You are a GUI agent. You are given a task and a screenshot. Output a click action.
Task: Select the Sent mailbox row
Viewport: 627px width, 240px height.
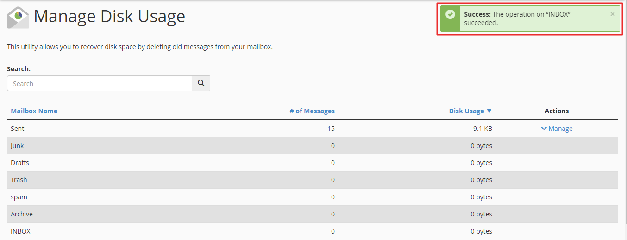coord(312,129)
